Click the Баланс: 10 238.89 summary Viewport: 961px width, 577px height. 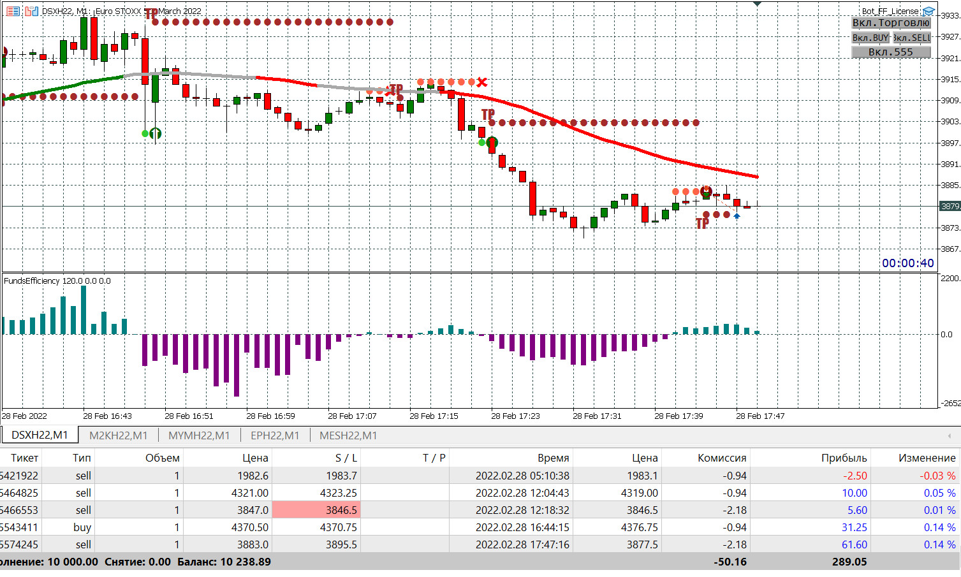pyautogui.click(x=224, y=562)
